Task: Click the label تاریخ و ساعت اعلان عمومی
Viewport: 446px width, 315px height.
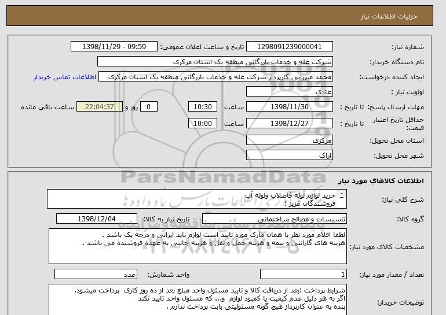Action: [x=202, y=47]
